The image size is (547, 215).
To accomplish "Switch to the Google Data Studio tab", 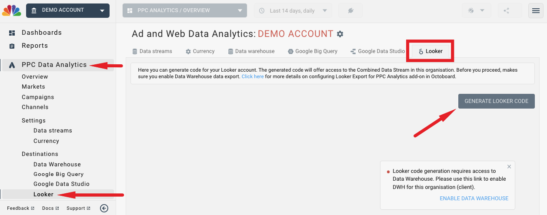I will tap(377, 51).
